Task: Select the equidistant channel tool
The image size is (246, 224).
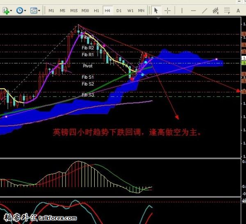Action: coord(215,11)
